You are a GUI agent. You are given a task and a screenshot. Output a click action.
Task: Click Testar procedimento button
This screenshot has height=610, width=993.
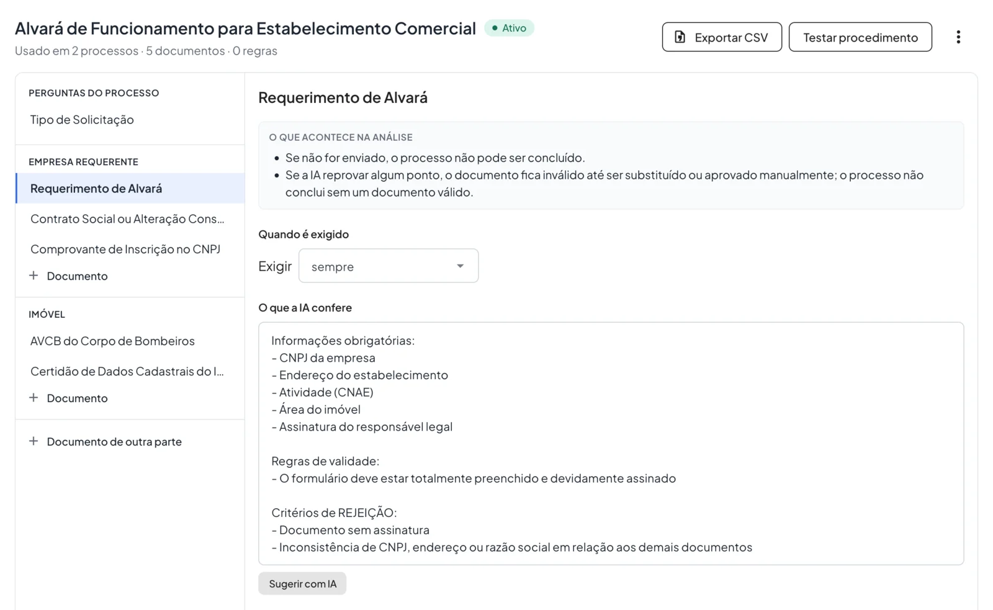[x=860, y=37]
